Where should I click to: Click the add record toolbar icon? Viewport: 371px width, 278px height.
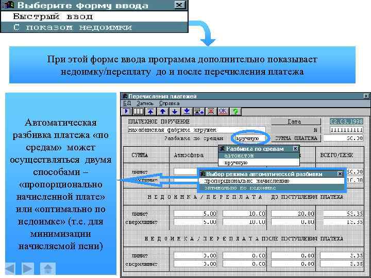click(199, 111)
